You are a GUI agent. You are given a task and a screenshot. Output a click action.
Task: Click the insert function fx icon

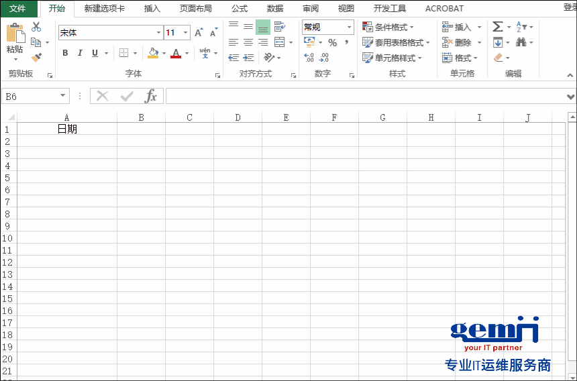(x=151, y=96)
